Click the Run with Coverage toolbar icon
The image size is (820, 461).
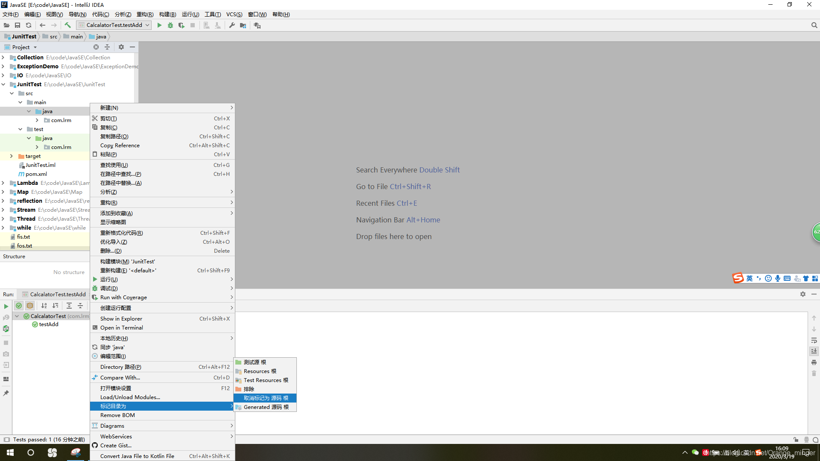(182, 25)
